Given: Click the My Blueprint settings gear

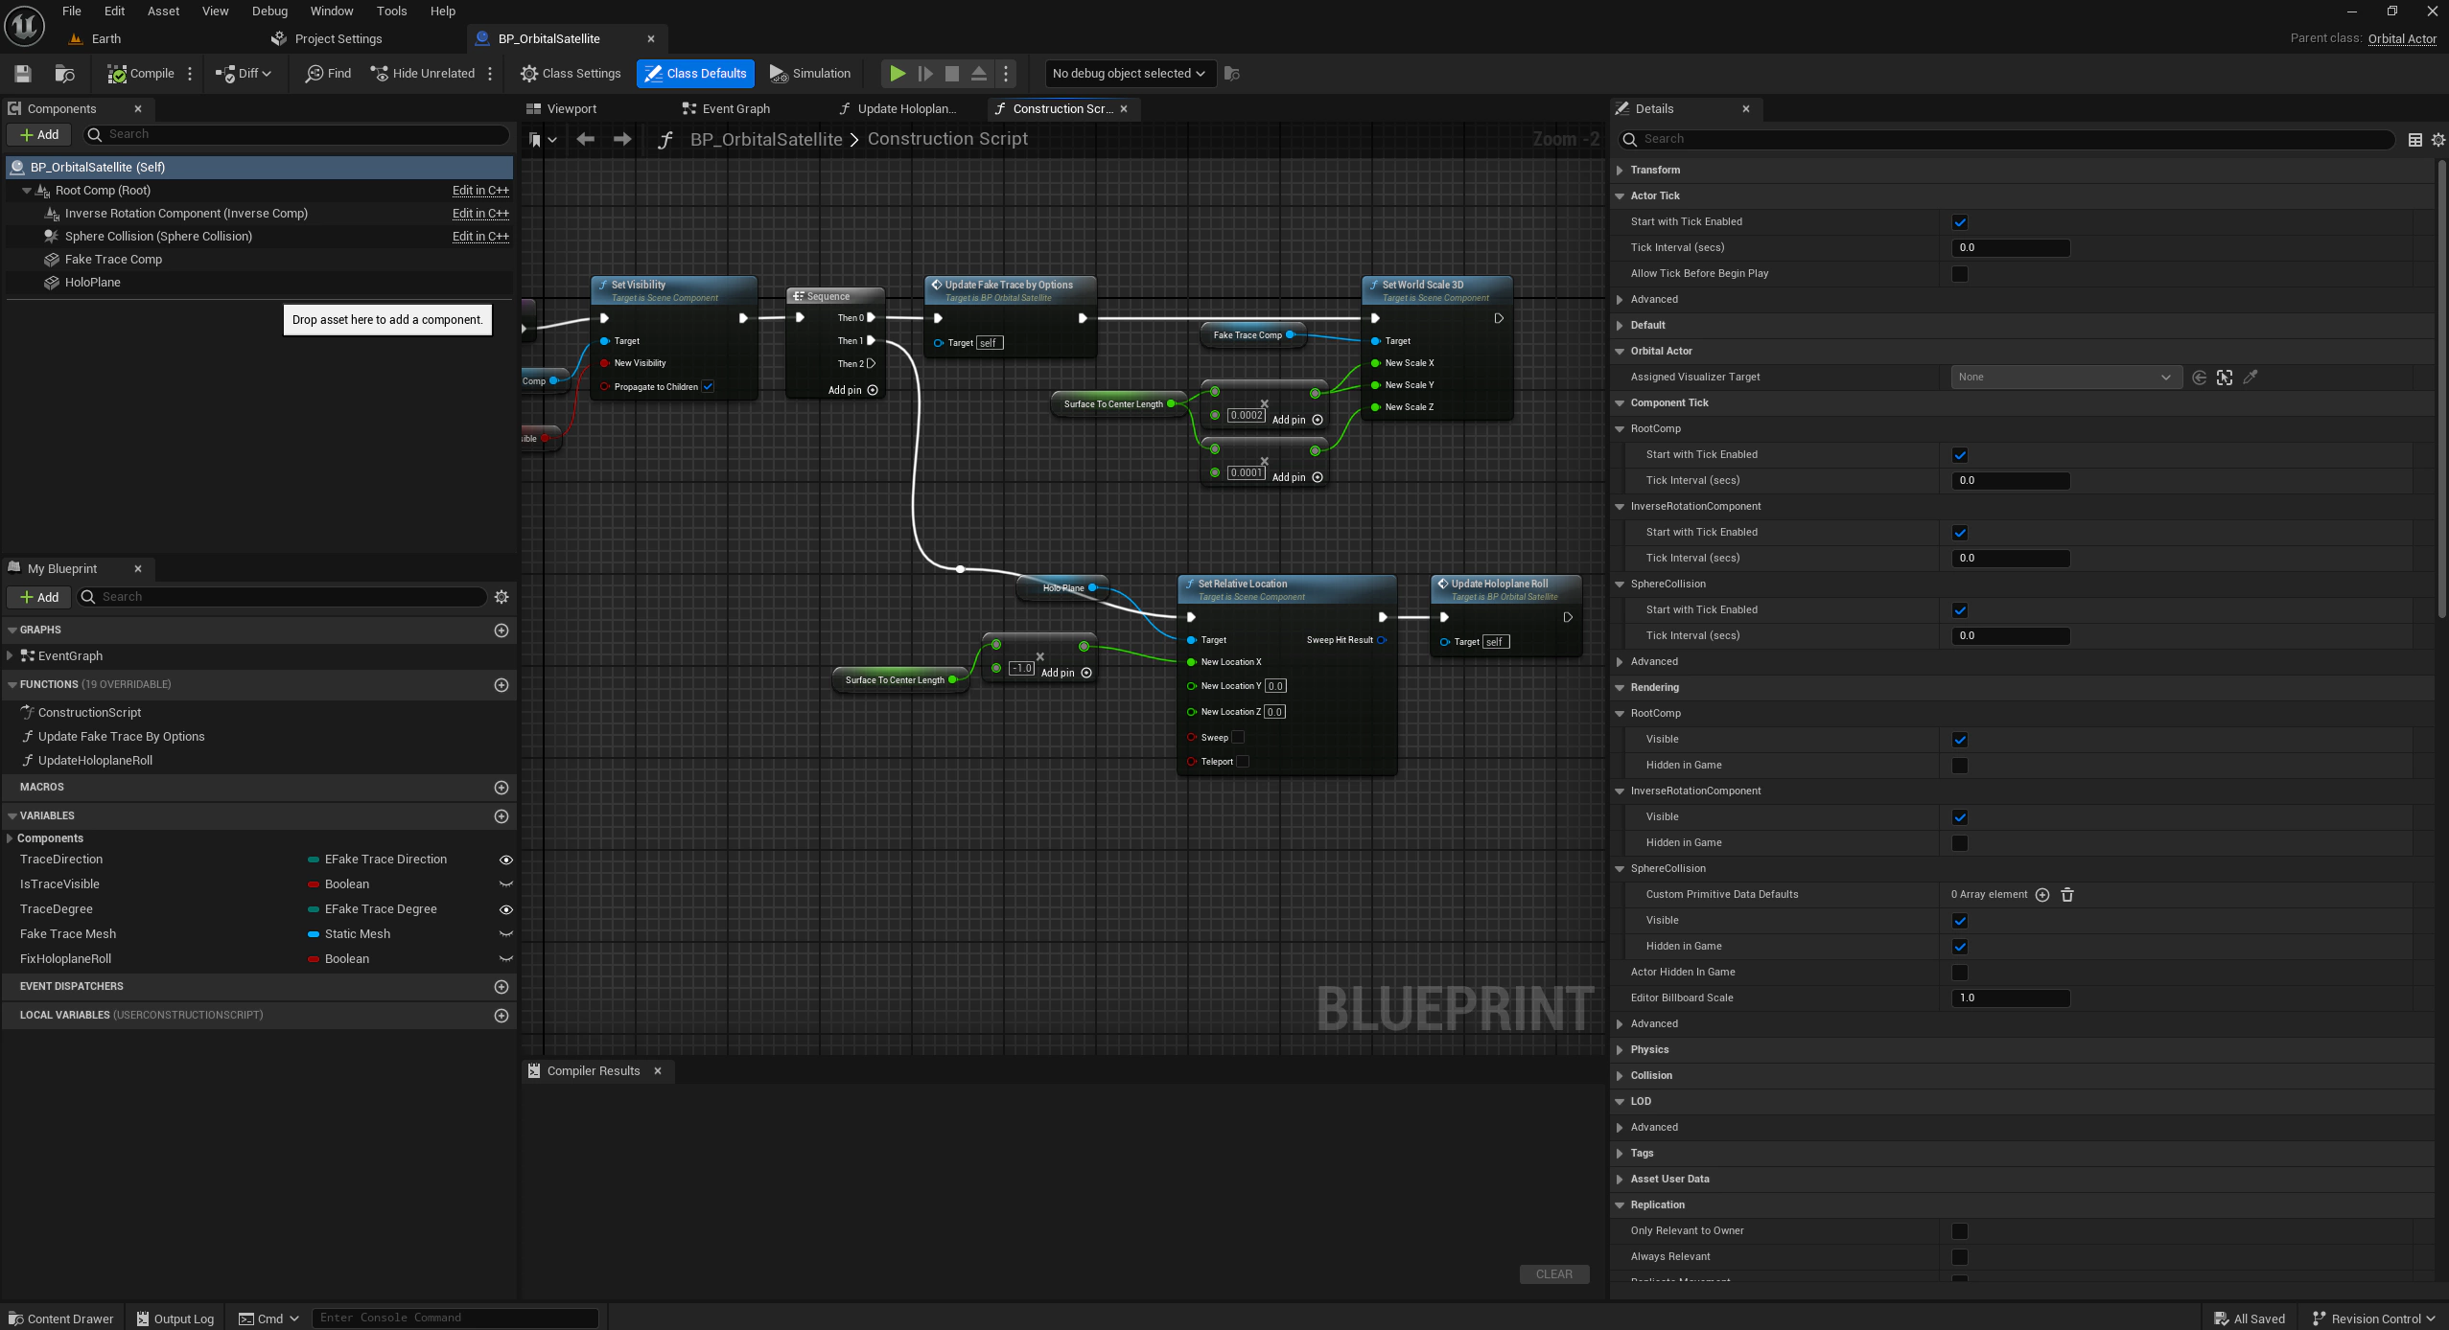Looking at the screenshot, I should 501,597.
